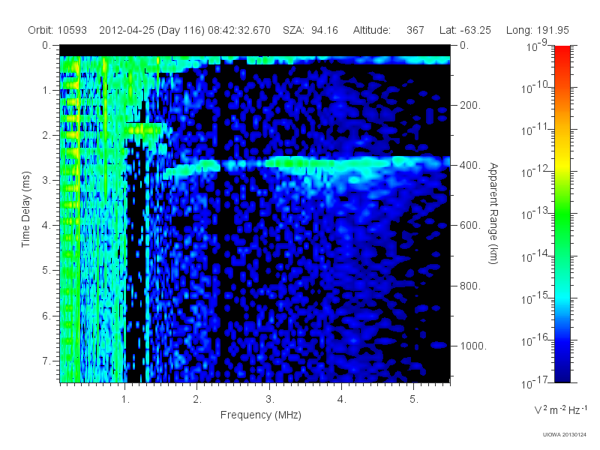Click the 10^-17 colorbar tick label
This screenshot has height=450, width=600.
click(535, 382)
